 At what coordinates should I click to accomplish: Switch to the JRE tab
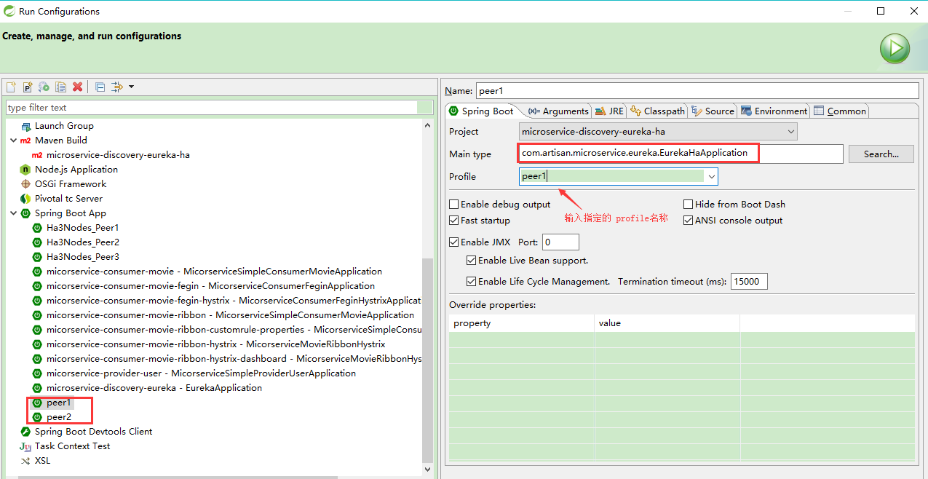coord(609,111)
